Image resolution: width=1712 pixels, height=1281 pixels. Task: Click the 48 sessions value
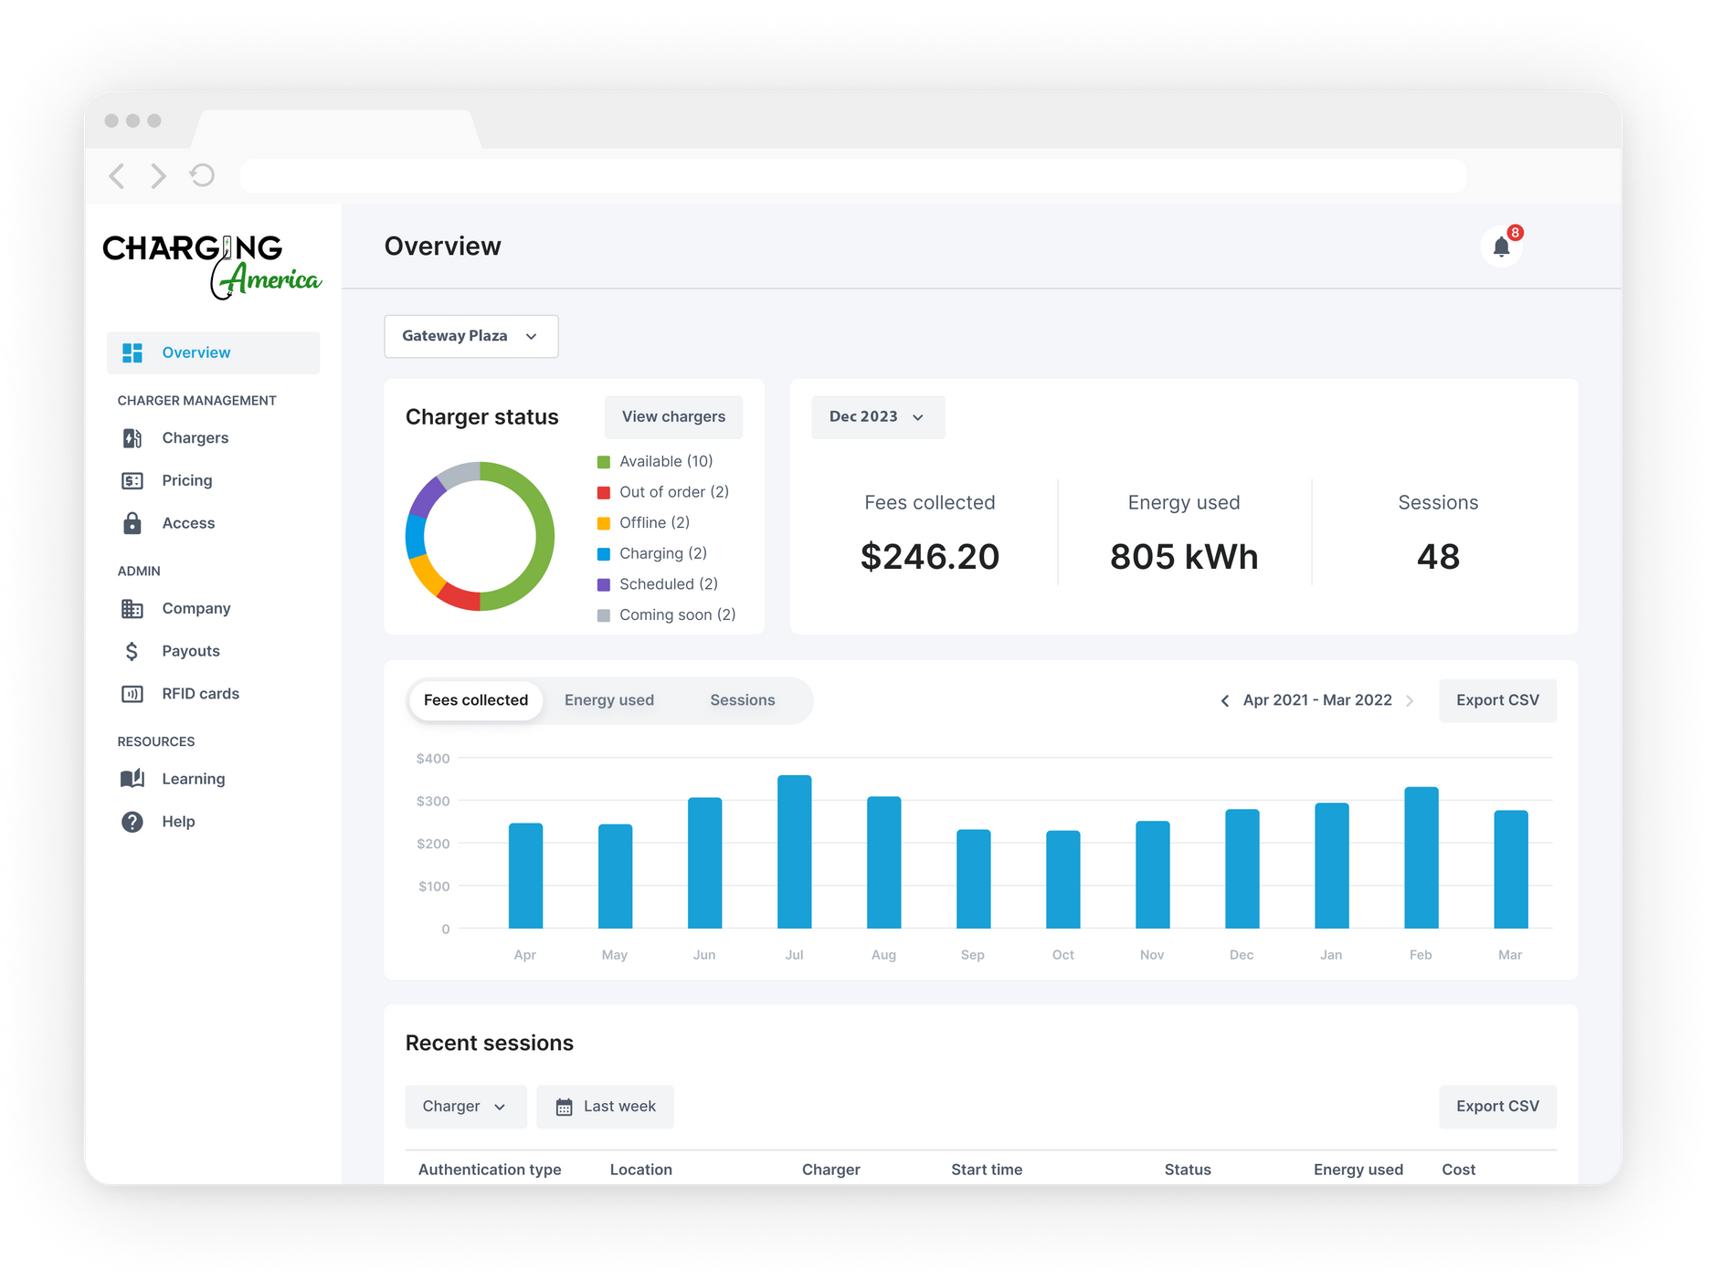[1438, 557]
